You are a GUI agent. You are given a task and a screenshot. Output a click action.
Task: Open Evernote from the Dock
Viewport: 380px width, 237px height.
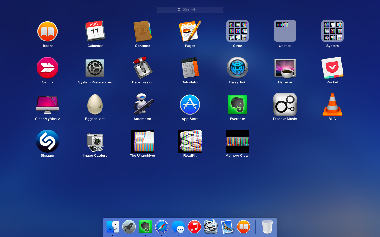click(x=145, y=227)
